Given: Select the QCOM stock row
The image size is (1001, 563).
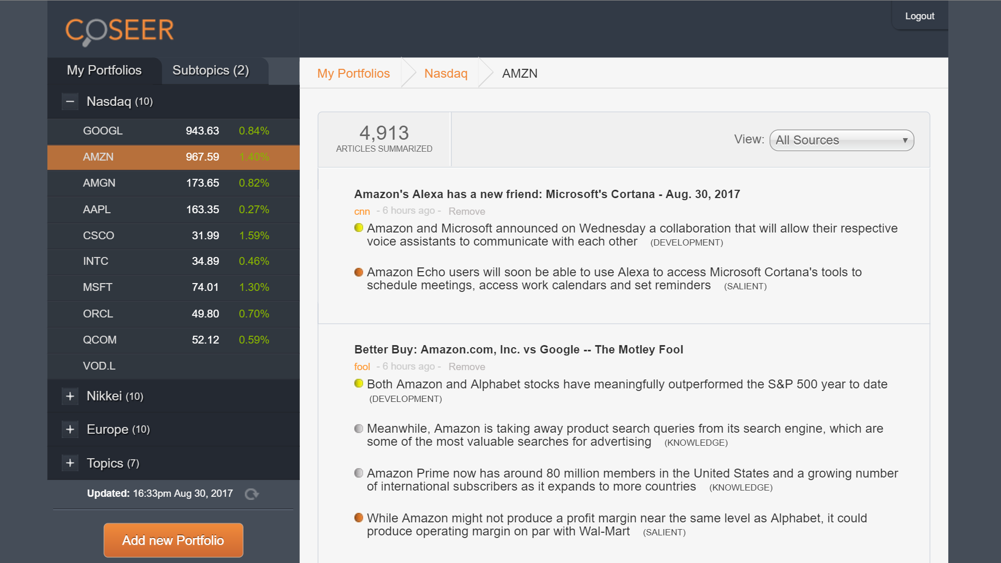Looking at the screenshot, I should pyautogui.click(x=174, y=340).
